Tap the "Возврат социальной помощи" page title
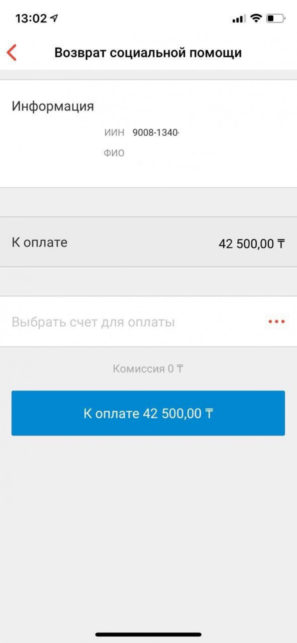 (148, 53)
